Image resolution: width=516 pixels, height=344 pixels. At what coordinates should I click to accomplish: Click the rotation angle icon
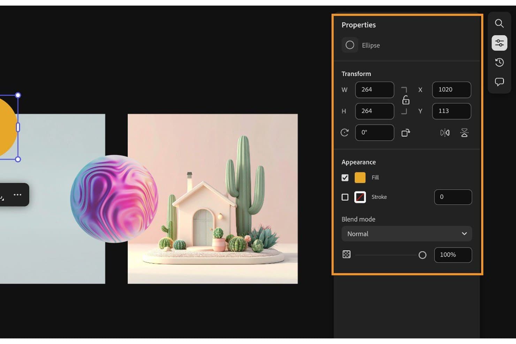(x=344, y=132)
